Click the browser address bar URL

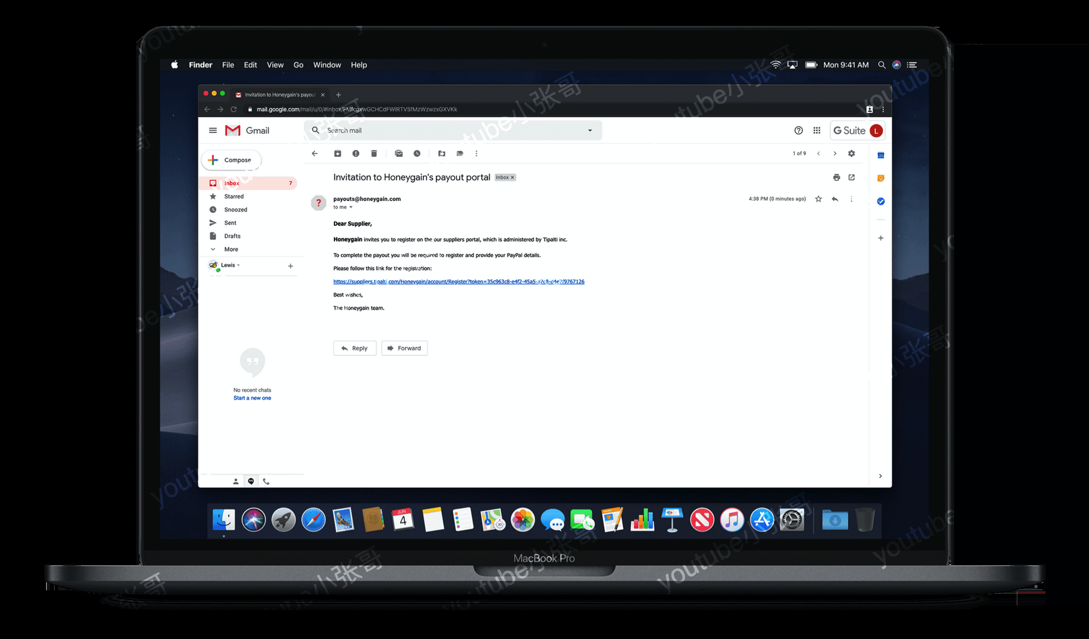click(357, 109)
